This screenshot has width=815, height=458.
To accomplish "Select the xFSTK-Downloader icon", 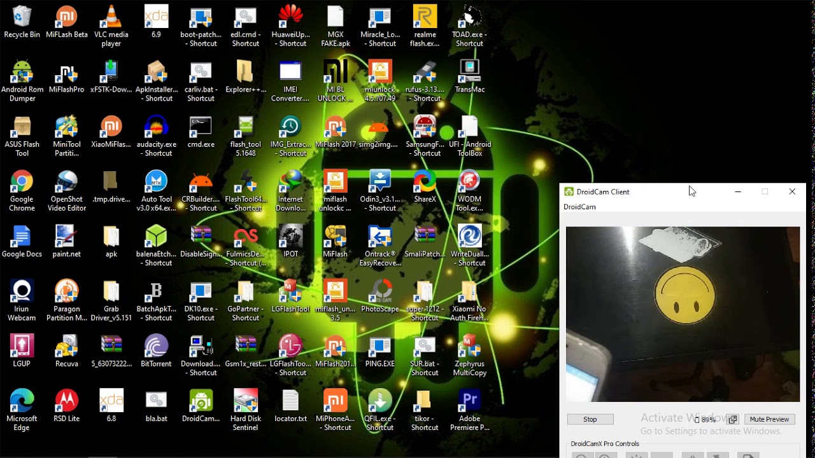I will (x=111, y=76).
